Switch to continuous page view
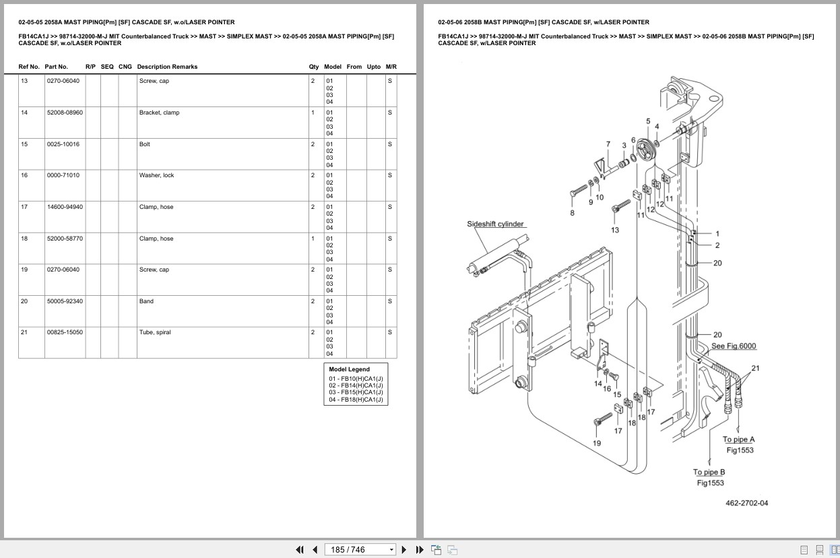This screenshot has height=558, width=840. click(x=819, y=550)
